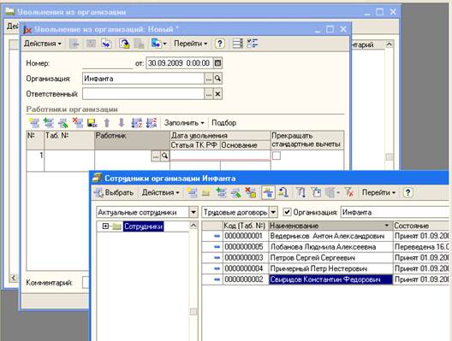This screenshot has width=452, height=341.
Task: Delete row with the red X icon in workers toolbar
Action: point(78,123)
